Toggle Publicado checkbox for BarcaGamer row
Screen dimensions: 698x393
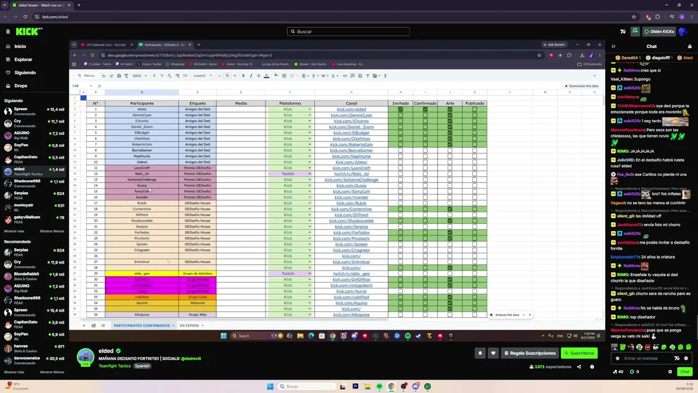click(474, 151)
